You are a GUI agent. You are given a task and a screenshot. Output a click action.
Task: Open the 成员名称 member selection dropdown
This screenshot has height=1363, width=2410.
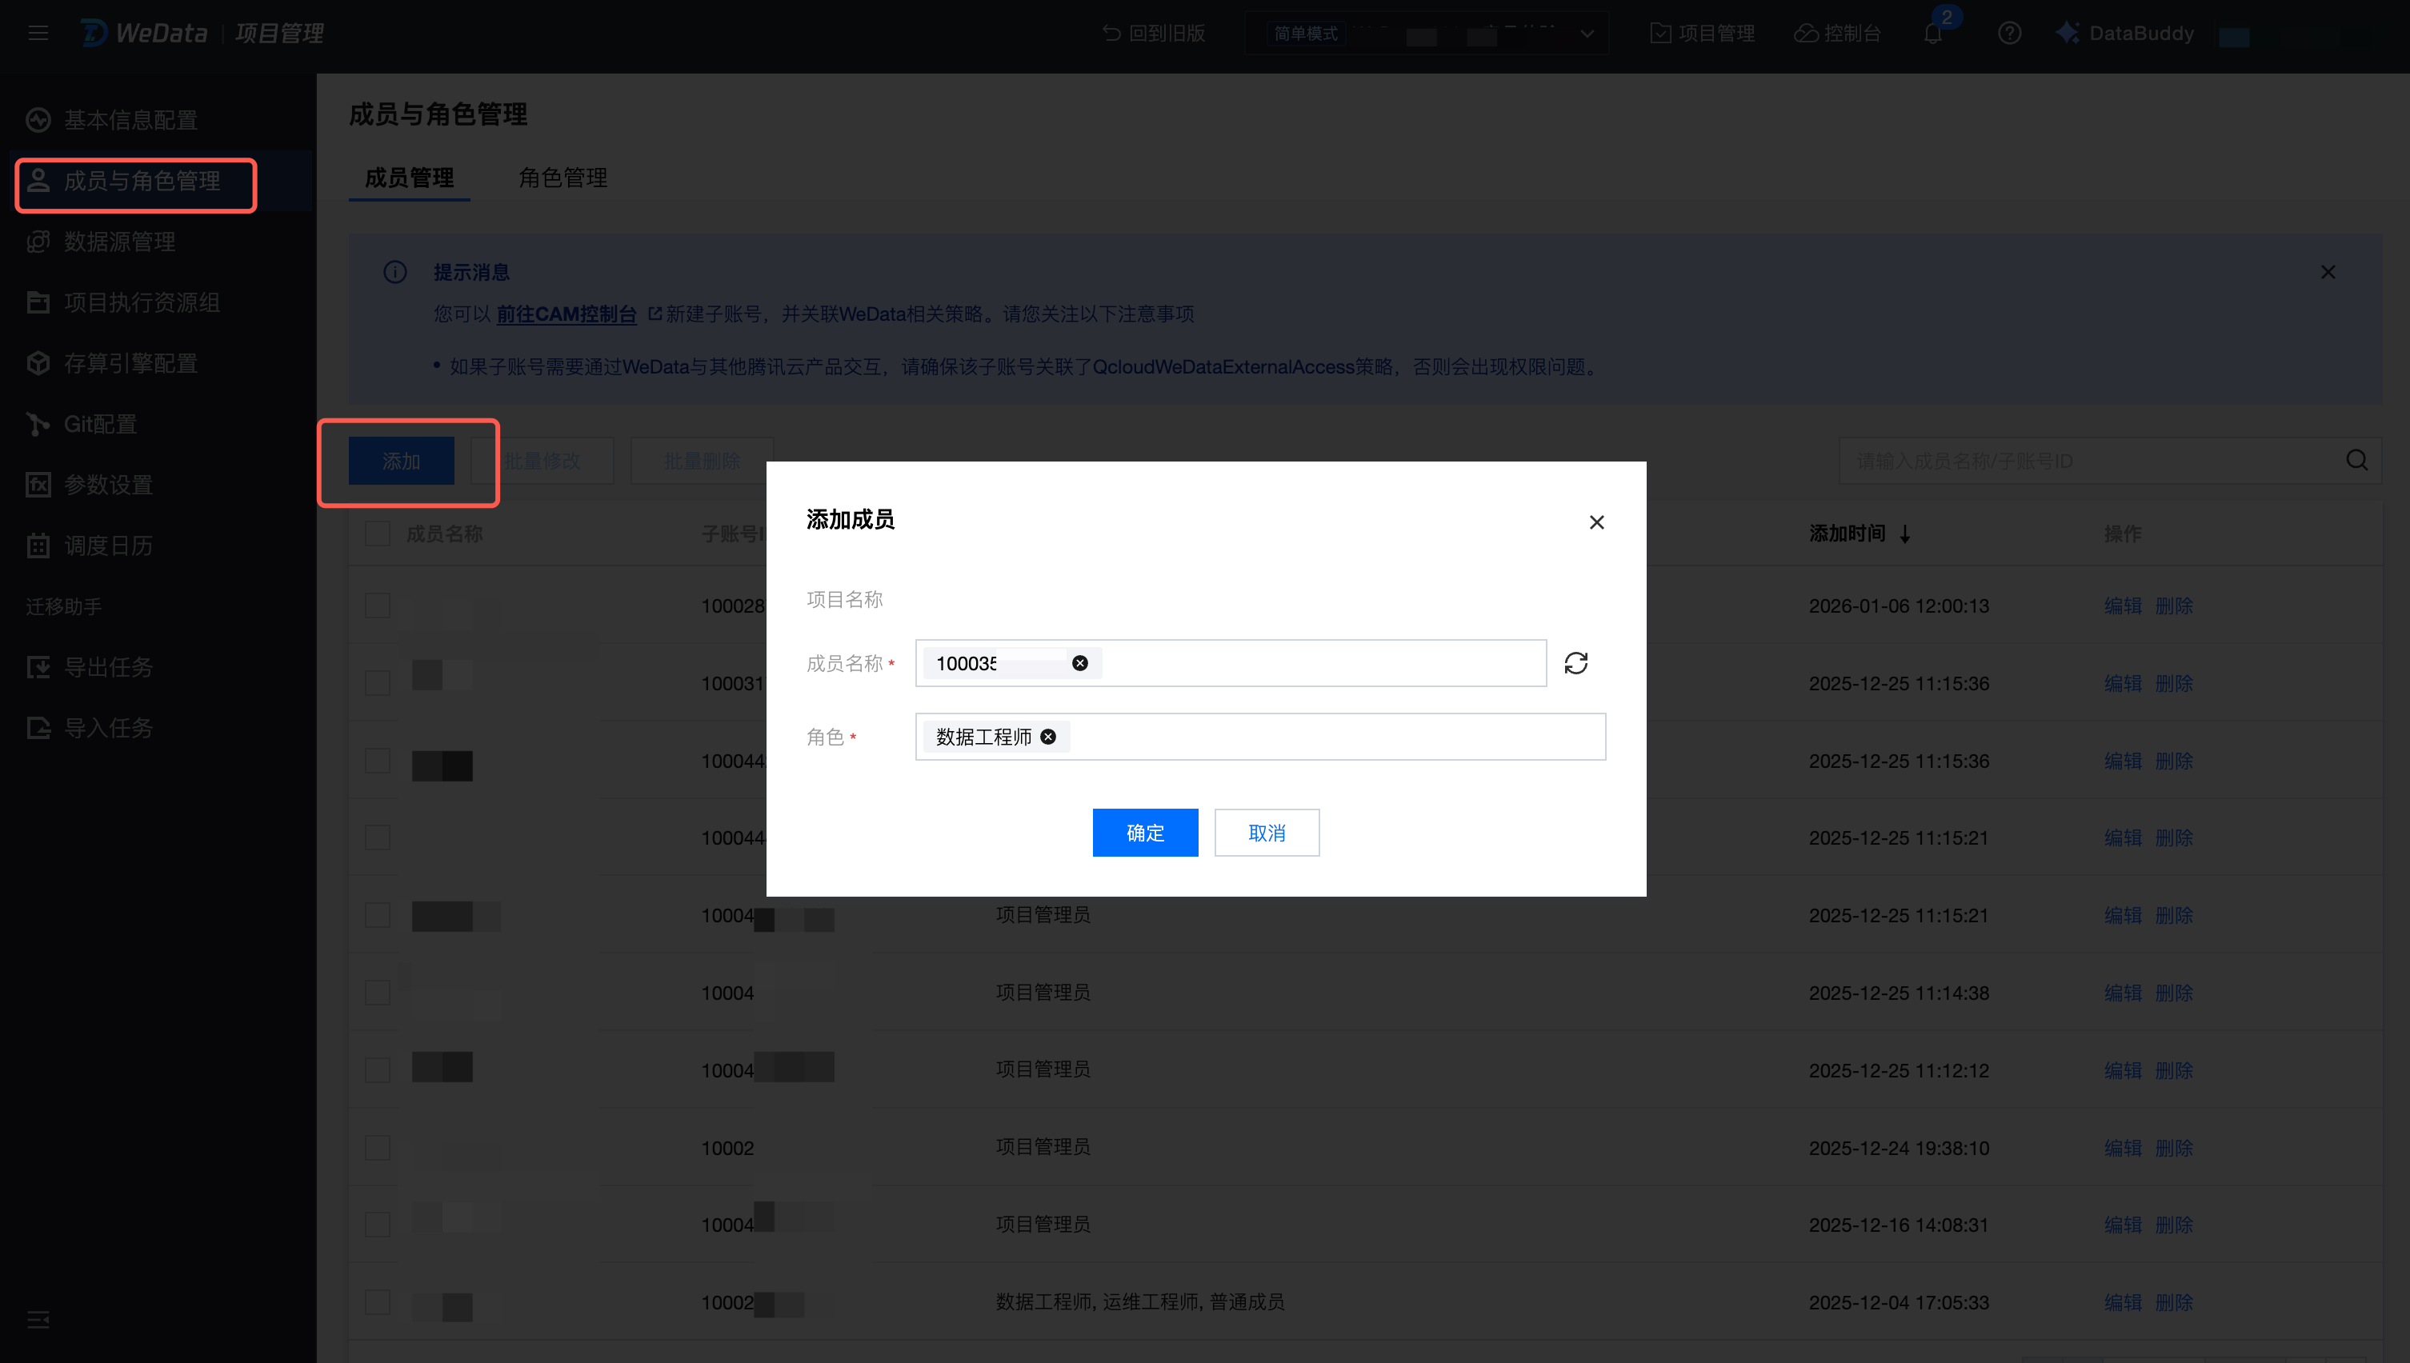click(x=1311, y=663)
